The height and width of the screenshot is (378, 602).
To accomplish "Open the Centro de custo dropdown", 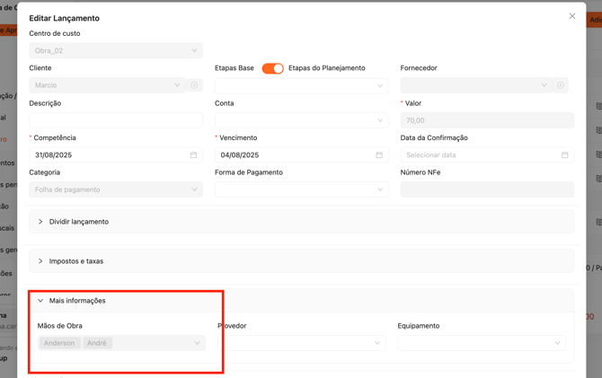I will pos(115,51).
